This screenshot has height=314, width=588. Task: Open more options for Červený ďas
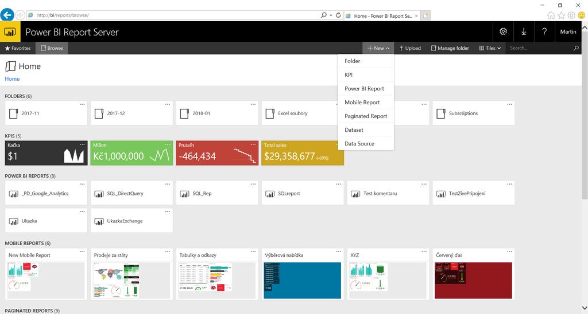[x=510, y=252]
